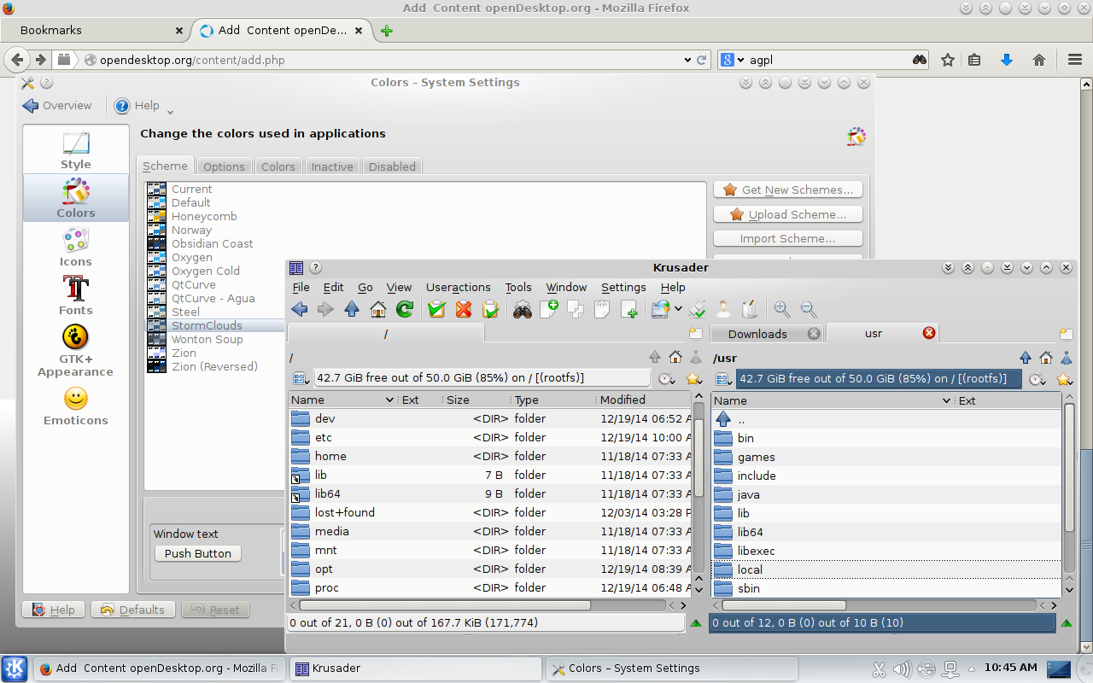
Task: Close the Downloads tab in Krusader
Action: (814, 334)
